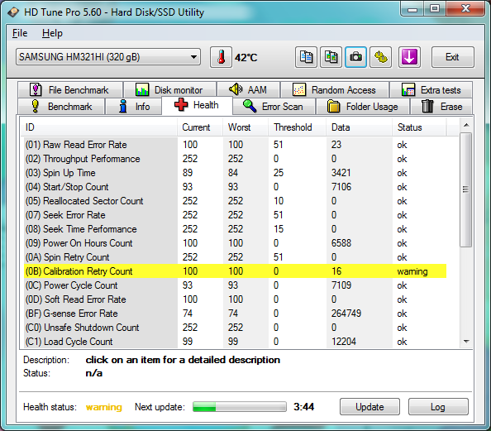Image resolution: width=491 pixels, height=431 pixels.
Task: Switch to the File Benchmark tab
Action: 70,90
